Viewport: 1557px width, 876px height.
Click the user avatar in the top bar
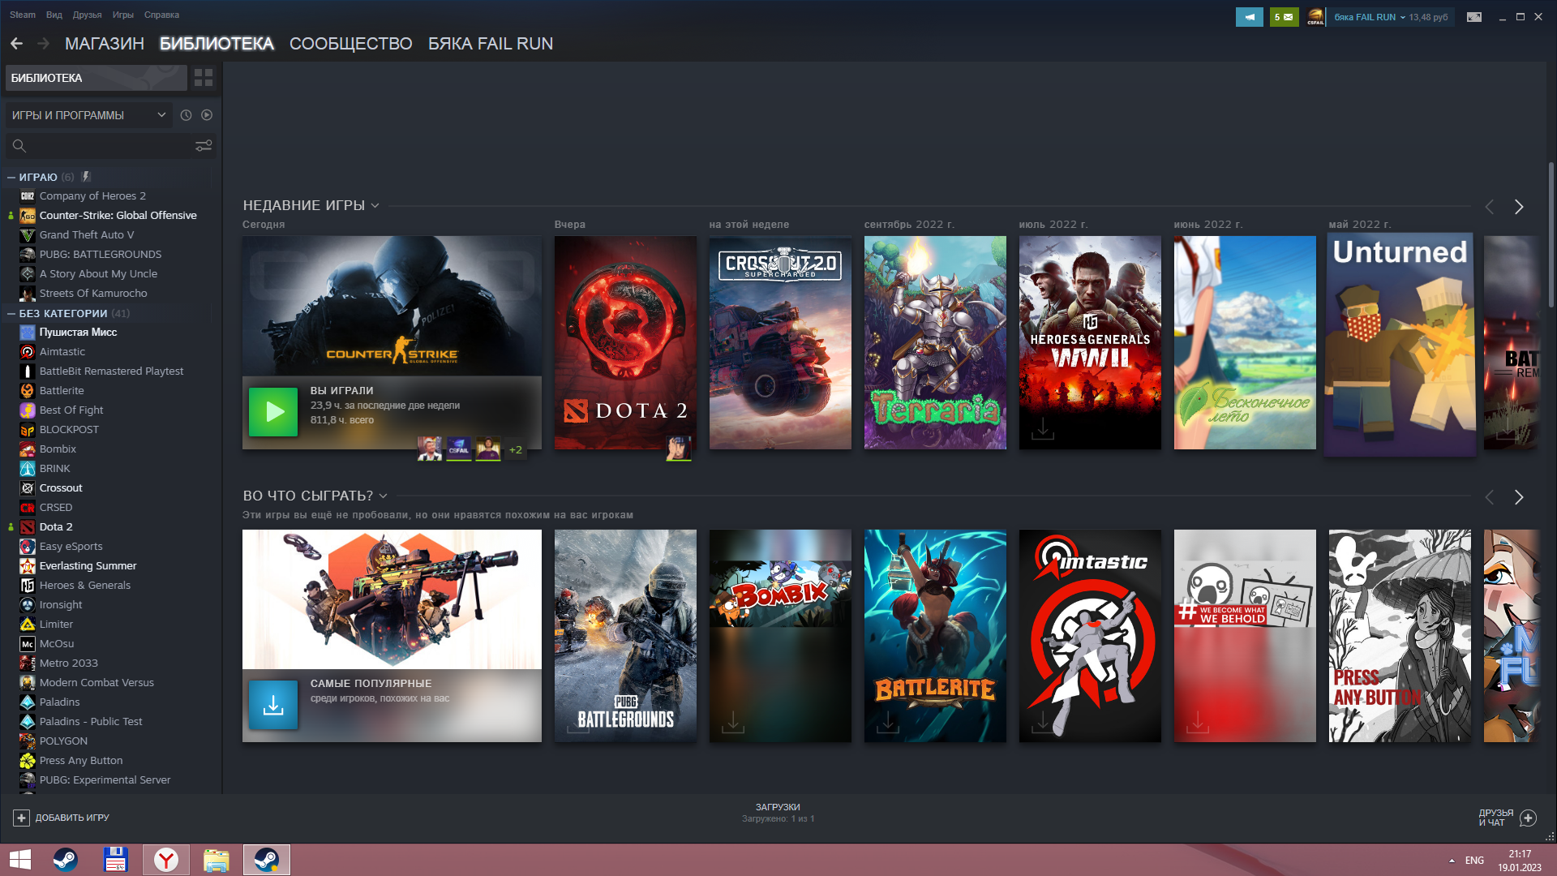click(x=1315, y=17)
